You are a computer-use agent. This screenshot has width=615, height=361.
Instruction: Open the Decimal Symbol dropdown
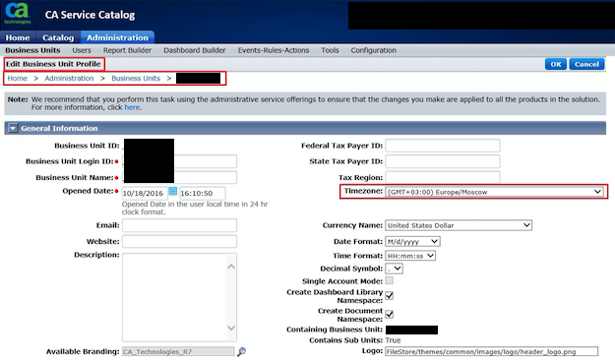coord(394,269)
